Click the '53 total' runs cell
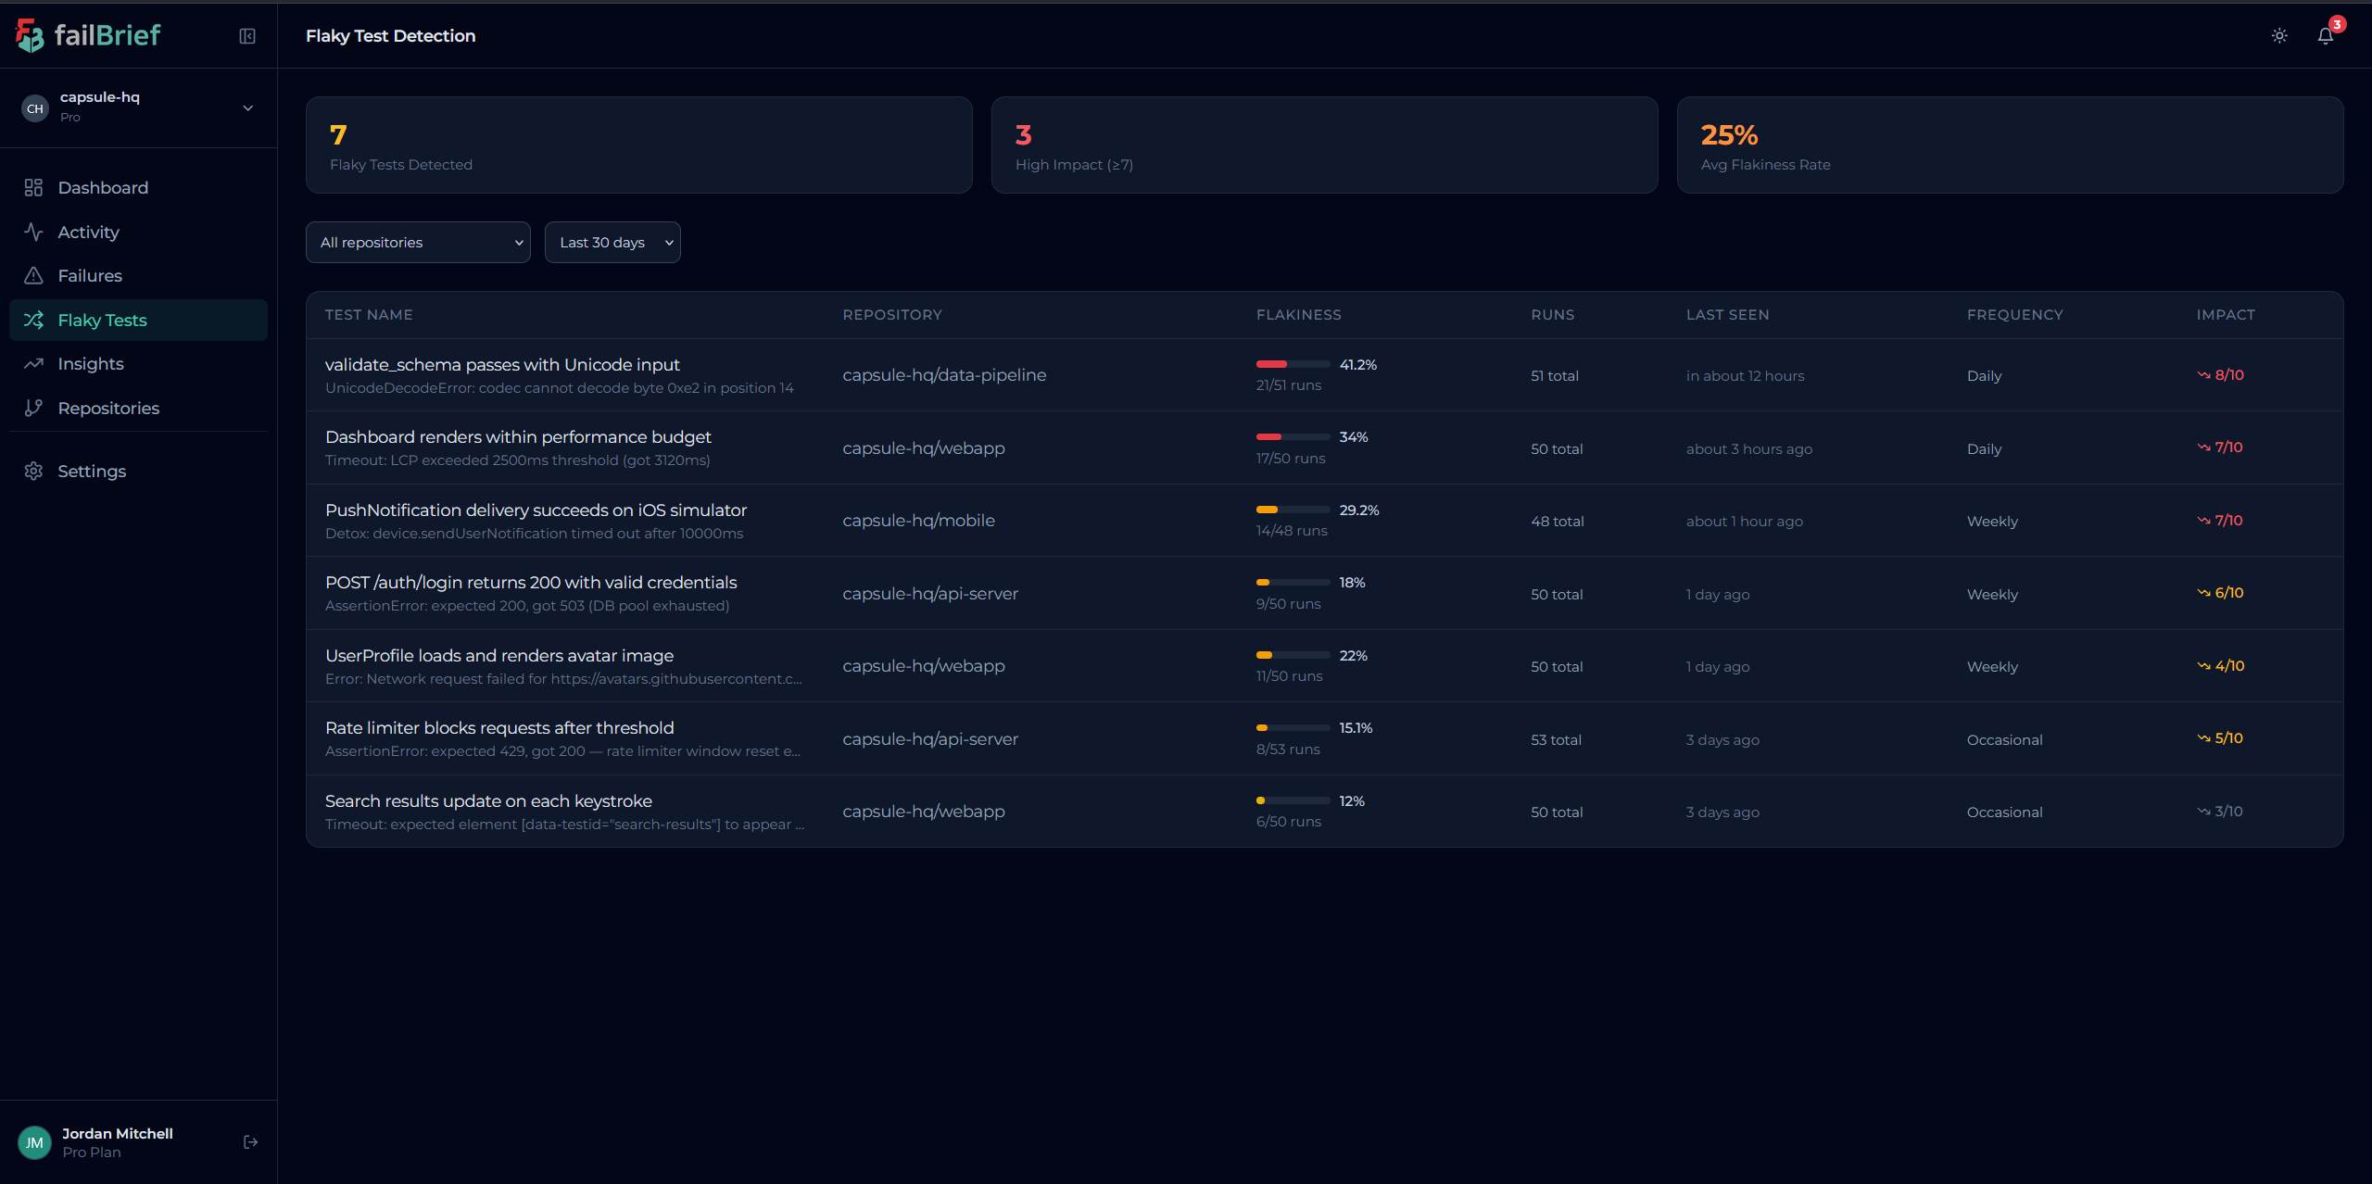 tap(1557, 740)
